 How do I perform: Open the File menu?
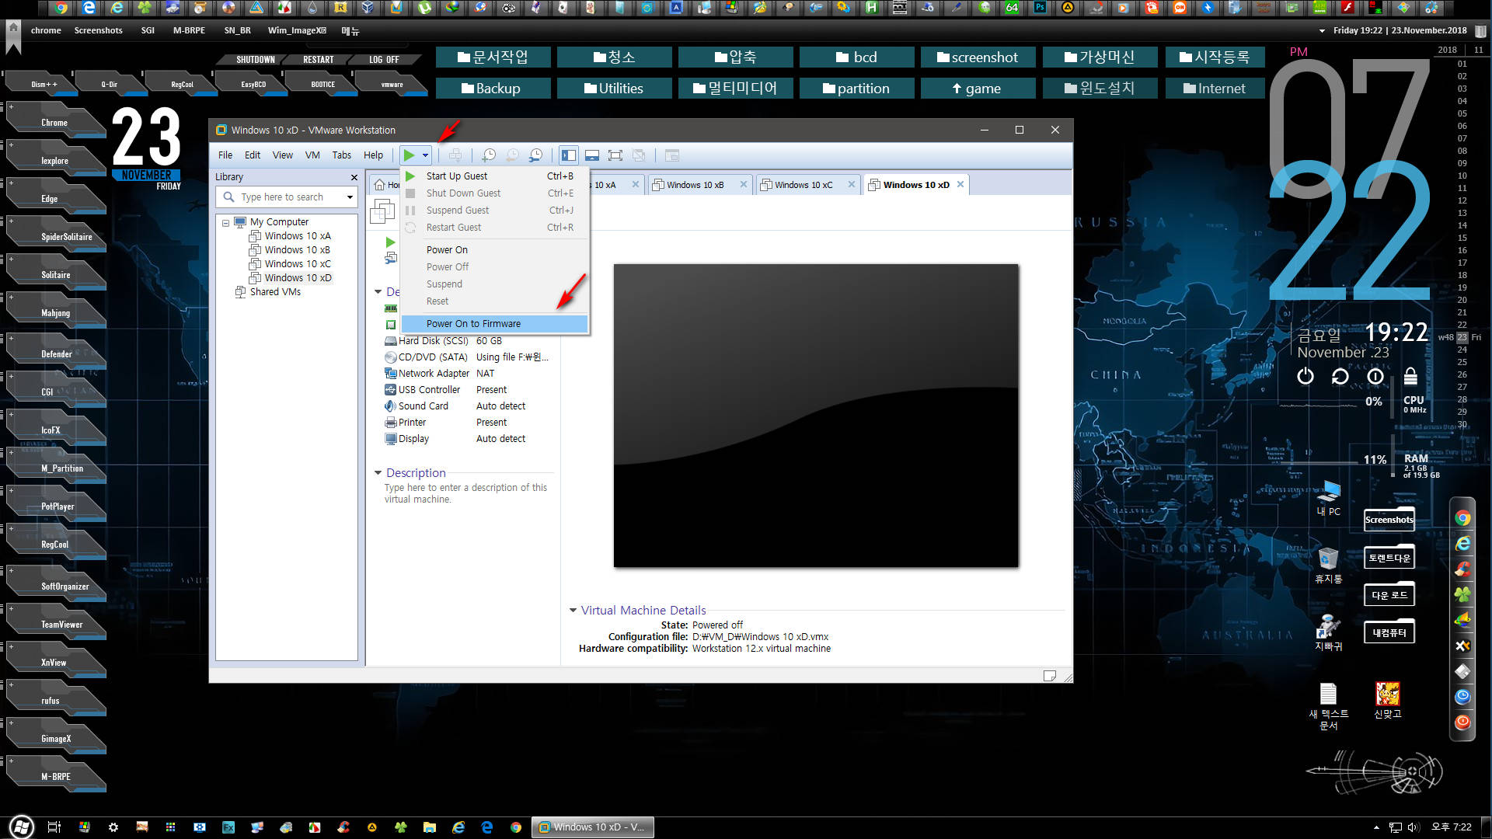(x=225, y=155)
